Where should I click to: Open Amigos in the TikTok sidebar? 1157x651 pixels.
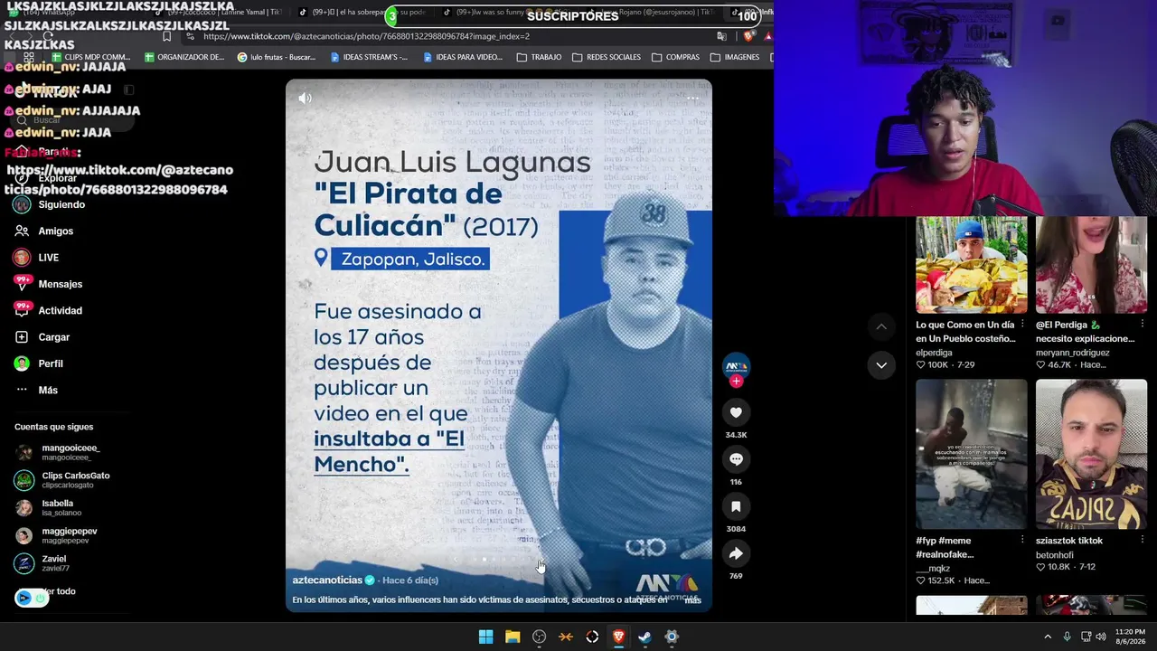click(x=45, y=231)
